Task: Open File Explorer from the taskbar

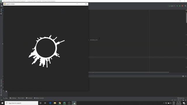Action: pyautogui.click(x=55, y=103)
